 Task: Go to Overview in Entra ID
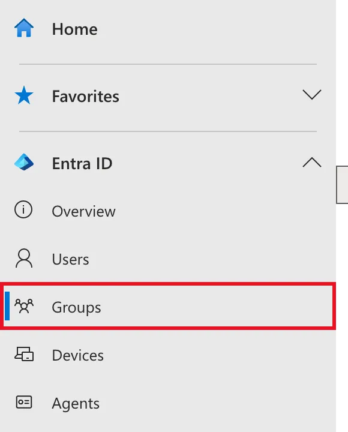(x=83, y=212)
